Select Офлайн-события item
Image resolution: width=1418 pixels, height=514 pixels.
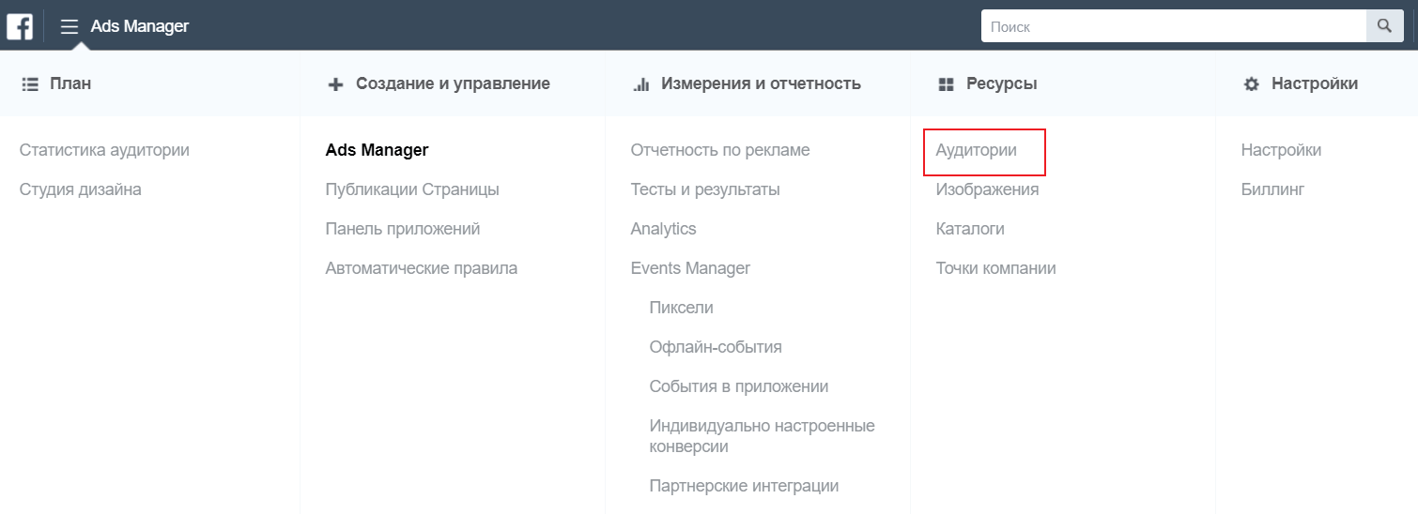coord(716,347)
